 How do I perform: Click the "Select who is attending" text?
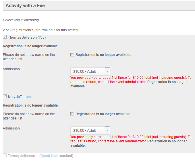(x=21, y=20)
